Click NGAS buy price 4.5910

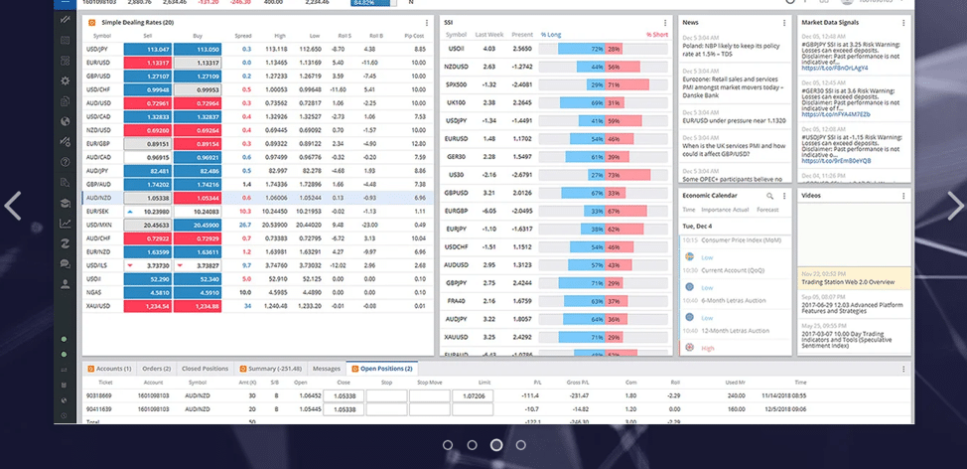click(198, 292)
